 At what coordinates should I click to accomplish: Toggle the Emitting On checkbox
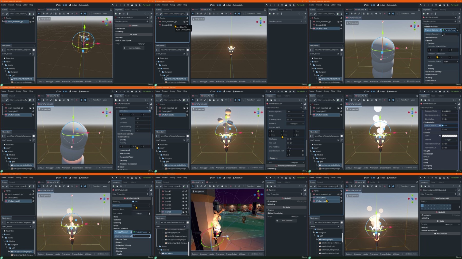coord(133,202)
